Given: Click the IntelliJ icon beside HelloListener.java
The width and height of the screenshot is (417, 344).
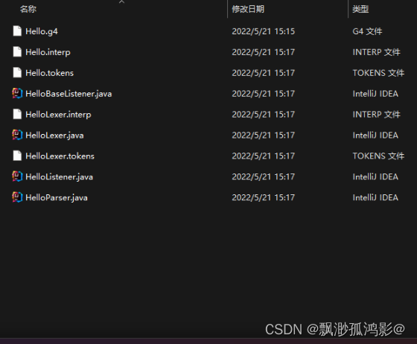Looking at the screenshot, I should pyautogui.click(x=17, y=176).
